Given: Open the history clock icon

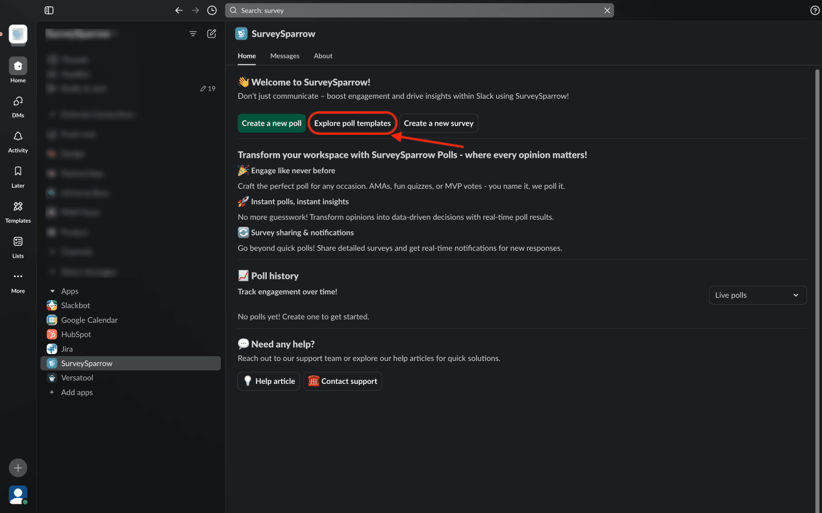Looking at the screenshot, I should [212, 10].
